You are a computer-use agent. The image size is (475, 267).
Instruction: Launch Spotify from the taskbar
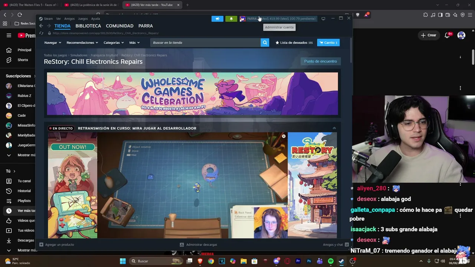331,261
